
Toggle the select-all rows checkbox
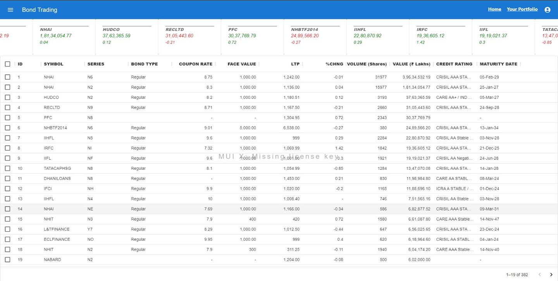pyautogui.click(x=8, y=64)
